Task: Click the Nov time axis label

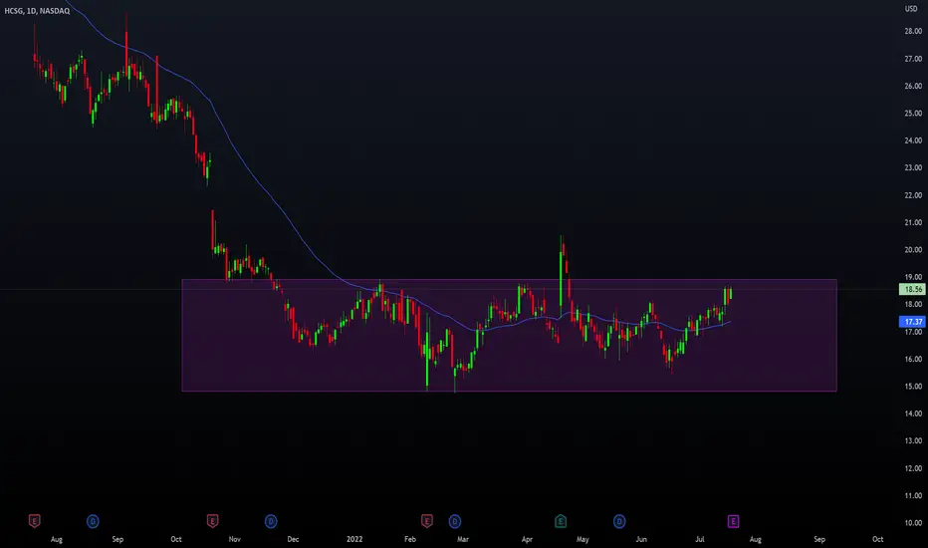Action: click(x=234, y=539)
